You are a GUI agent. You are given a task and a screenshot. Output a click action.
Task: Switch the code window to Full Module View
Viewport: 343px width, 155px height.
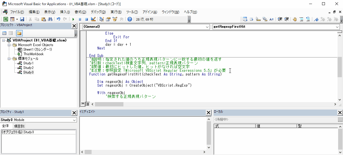[x=87, y=104]
